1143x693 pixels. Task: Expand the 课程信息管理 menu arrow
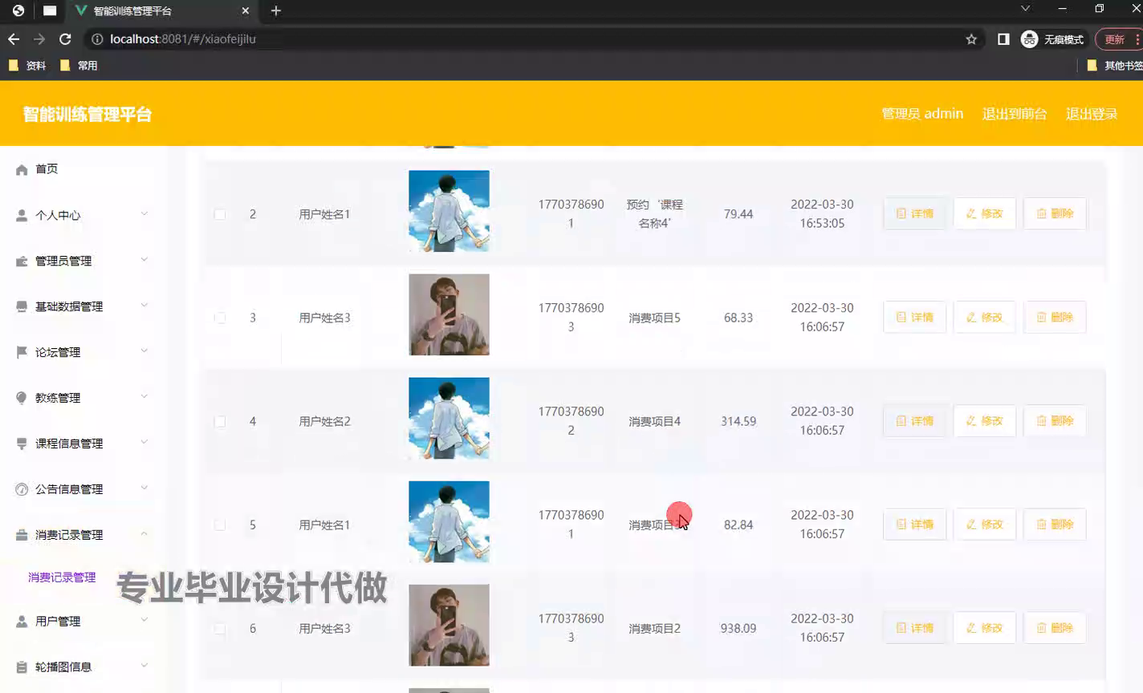[x=144, y=442]
